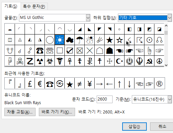Choose the down arrow recent symbol

point(130,83)
